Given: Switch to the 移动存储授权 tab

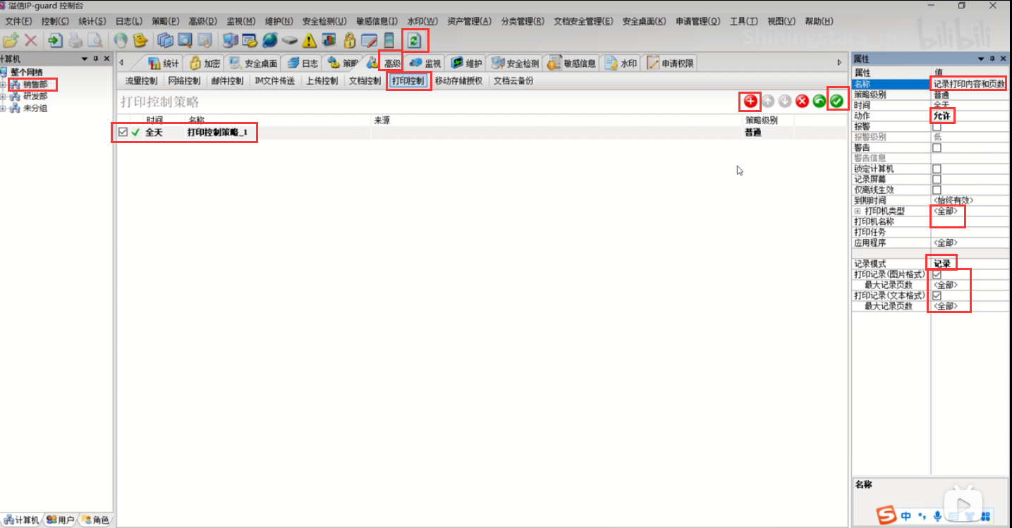Looking at the screenshot, I should point(458,81).
